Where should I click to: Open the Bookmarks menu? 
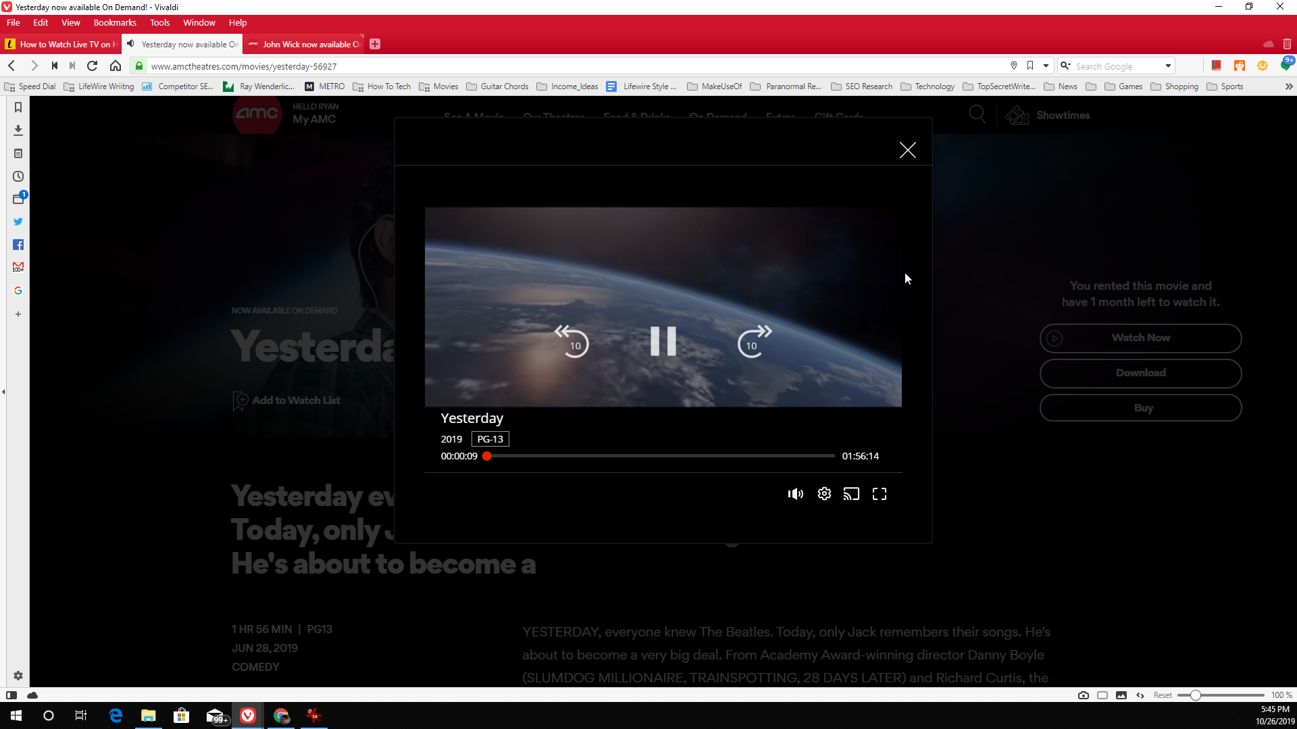coord(115,22)
